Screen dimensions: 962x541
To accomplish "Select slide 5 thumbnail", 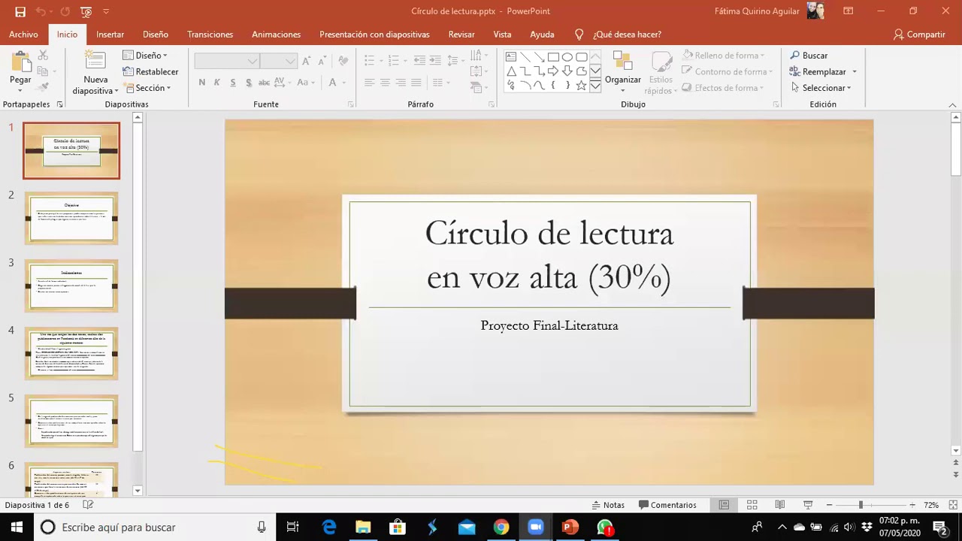I will tap(71, 421).
